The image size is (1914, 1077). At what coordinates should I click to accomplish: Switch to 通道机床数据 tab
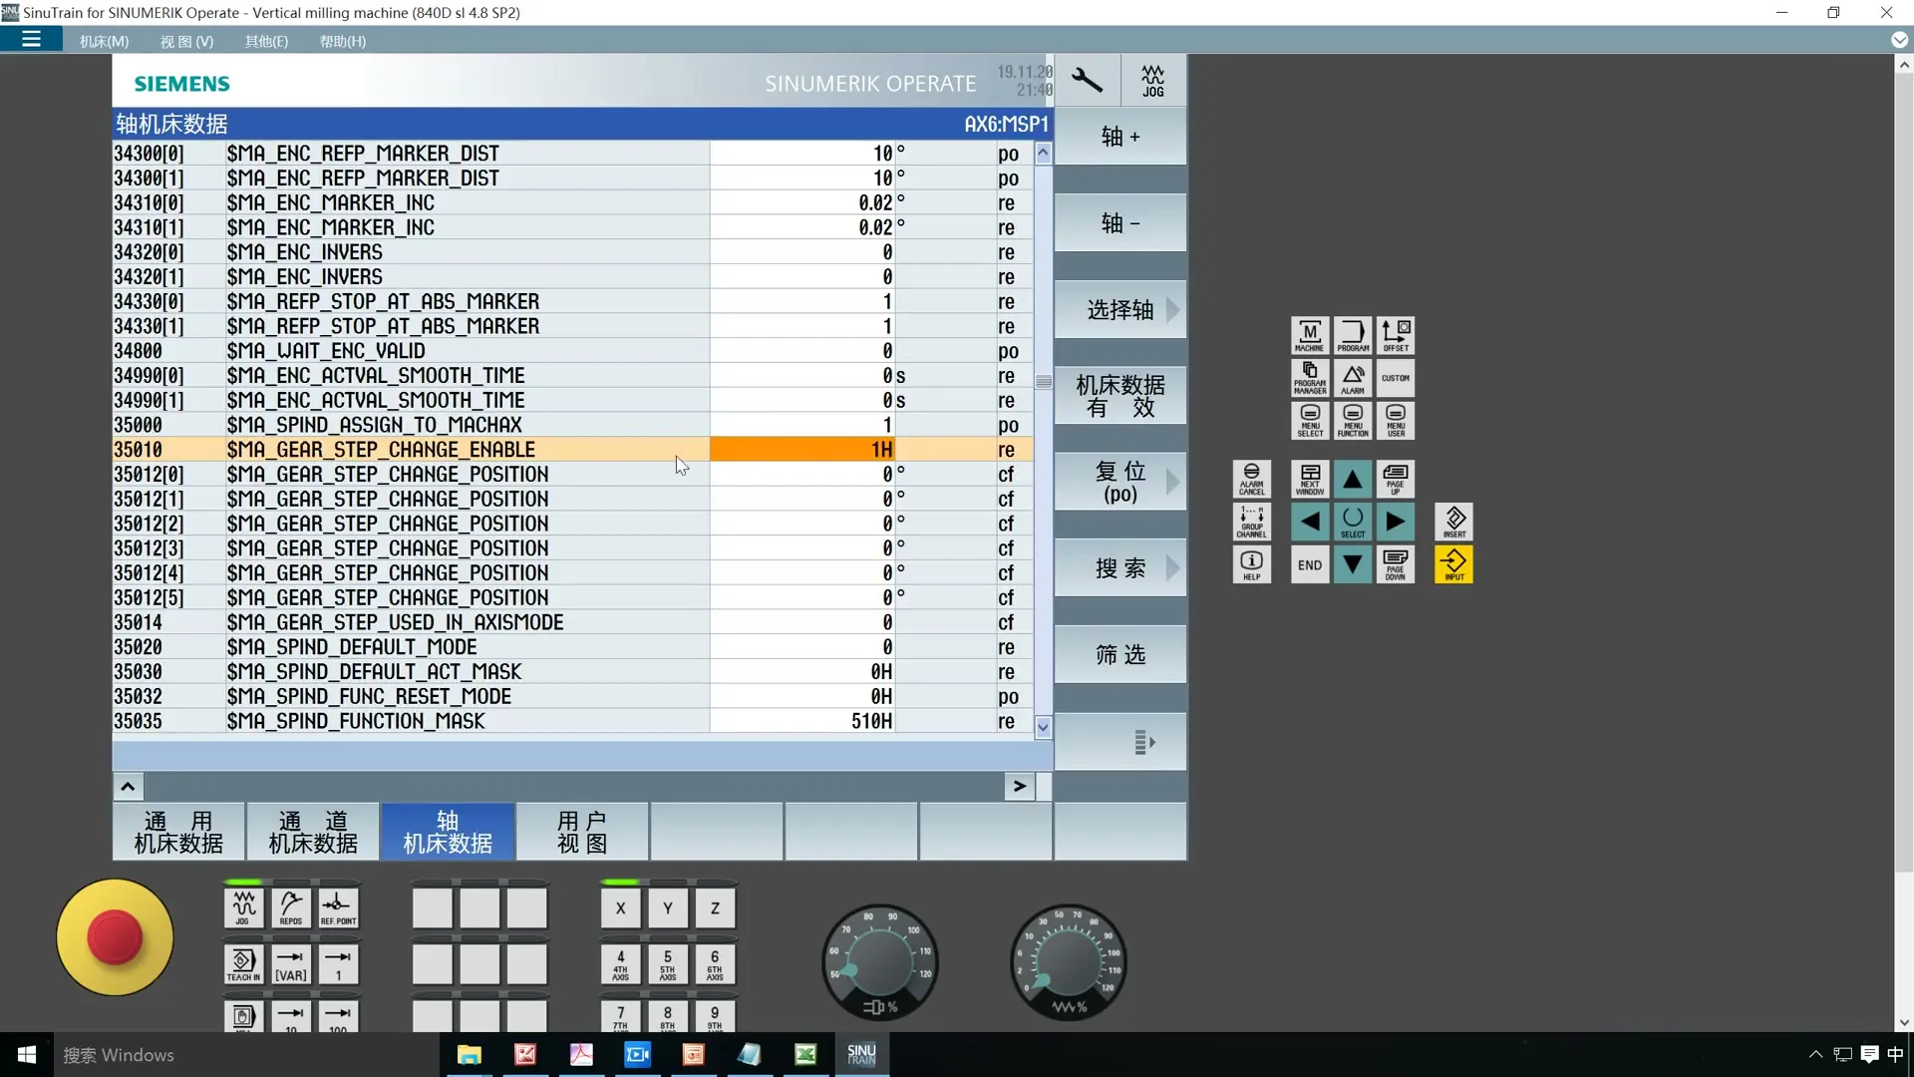313,832
